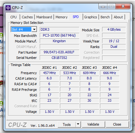The width and height of the screenshot is (135, 133).
Task: Click the tRC value 30
Action: click(89, 100)
